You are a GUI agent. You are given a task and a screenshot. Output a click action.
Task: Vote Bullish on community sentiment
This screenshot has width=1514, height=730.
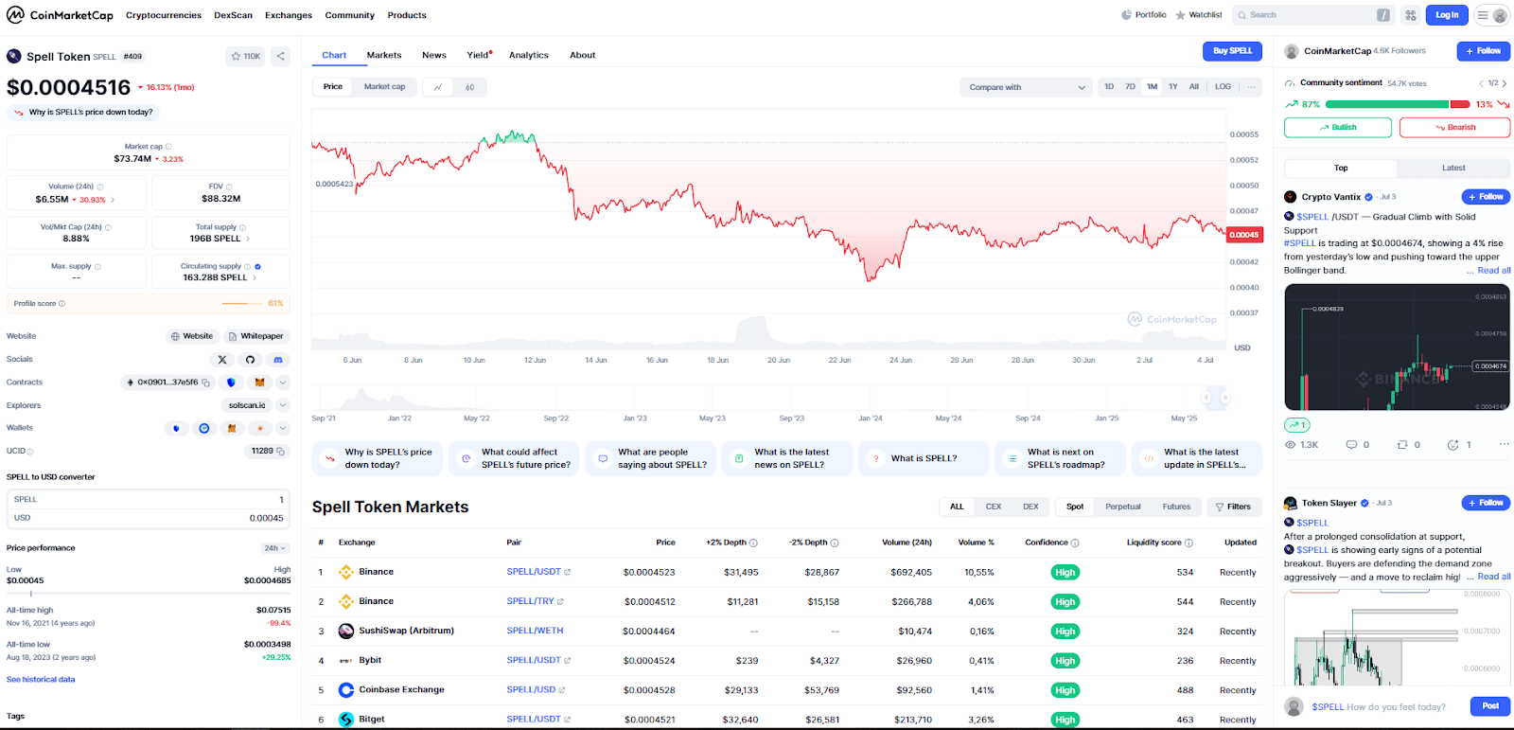[1338, 128]
